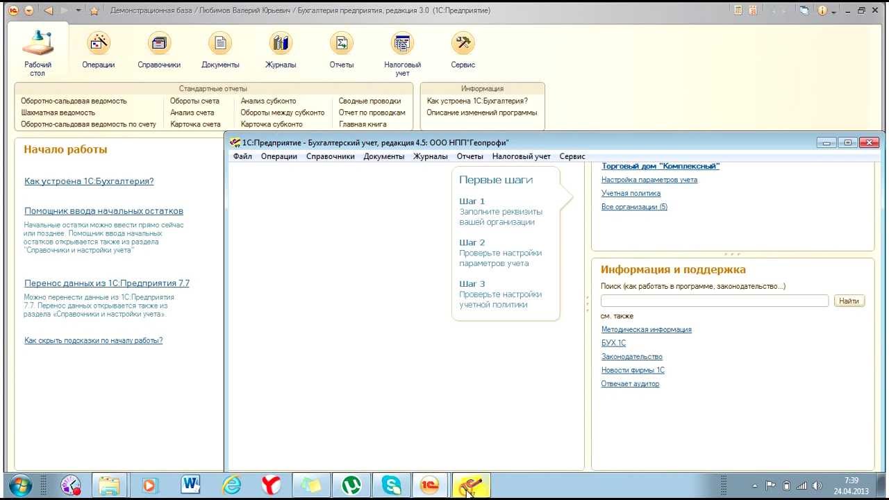
Task: Open Обороты между субконто report
Action: (282, 112)
